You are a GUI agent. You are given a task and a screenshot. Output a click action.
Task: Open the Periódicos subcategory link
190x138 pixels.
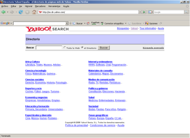tap(115, 83)
